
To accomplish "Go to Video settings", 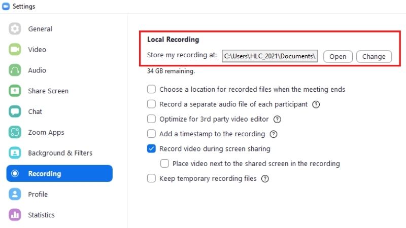I will tap(59, 49).
